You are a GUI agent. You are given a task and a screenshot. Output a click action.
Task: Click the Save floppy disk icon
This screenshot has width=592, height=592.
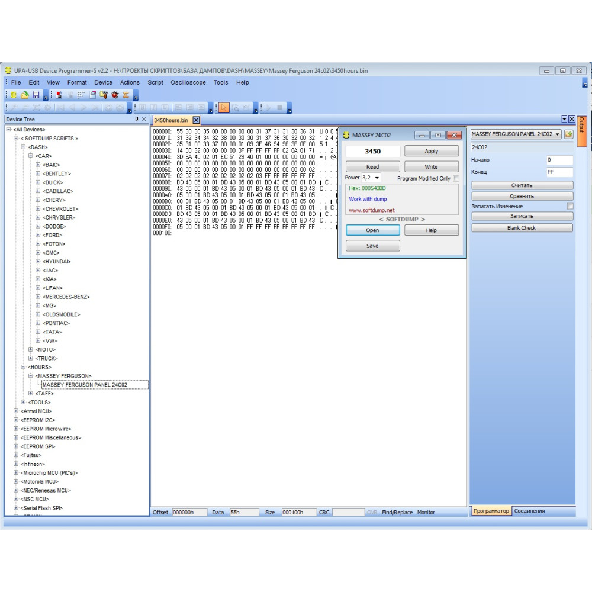[x=36, y=95]
